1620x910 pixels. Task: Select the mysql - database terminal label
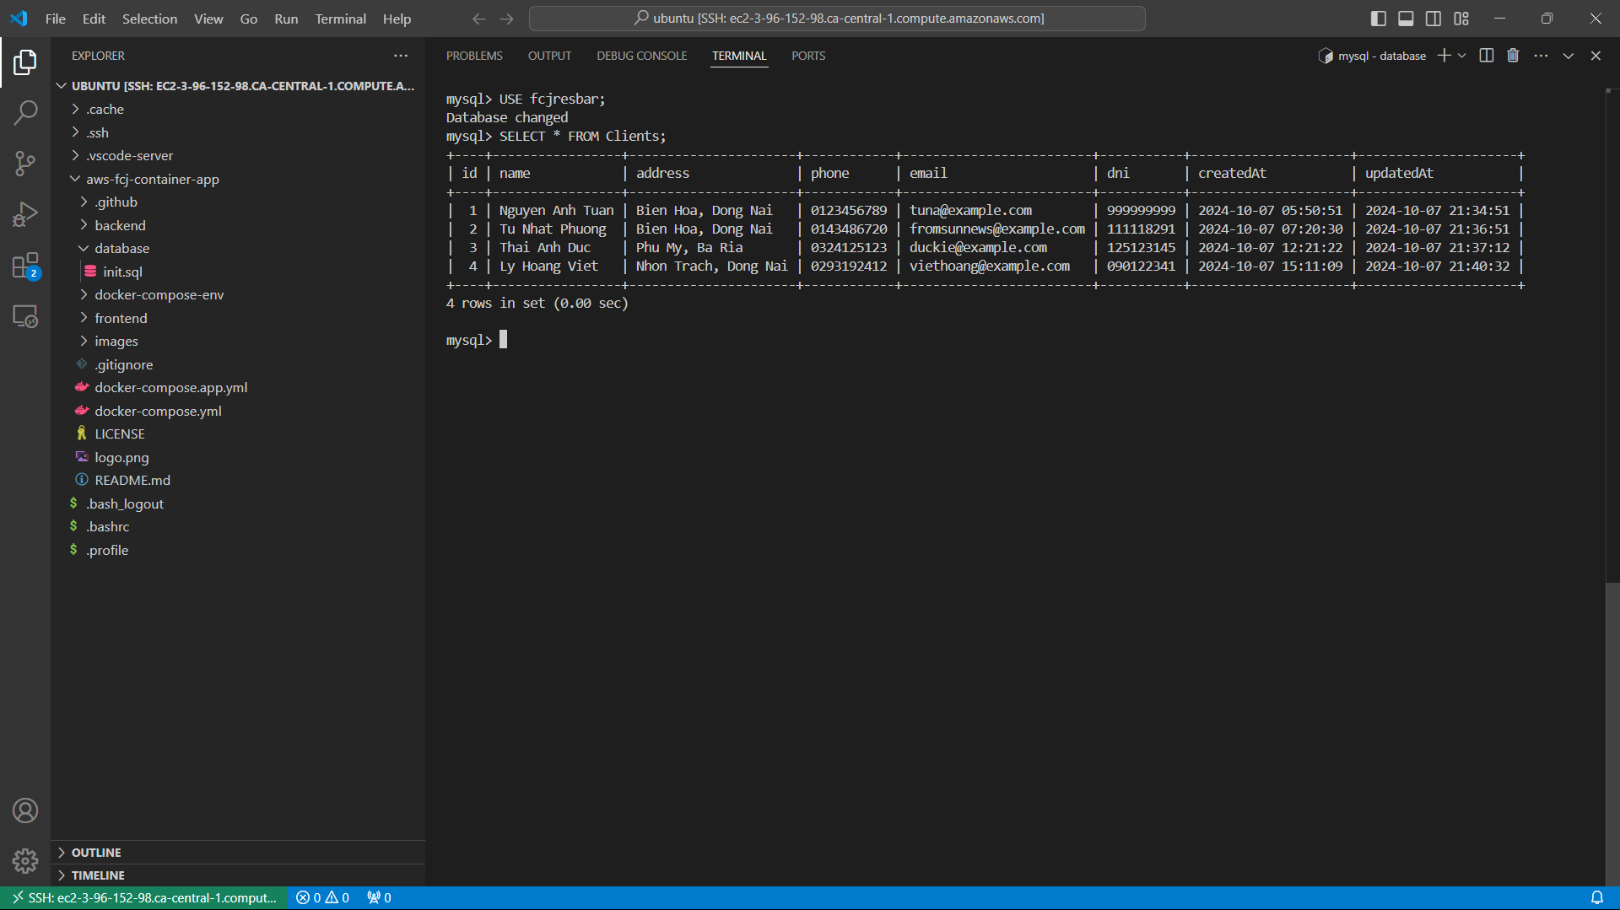tap(1372, 56)
